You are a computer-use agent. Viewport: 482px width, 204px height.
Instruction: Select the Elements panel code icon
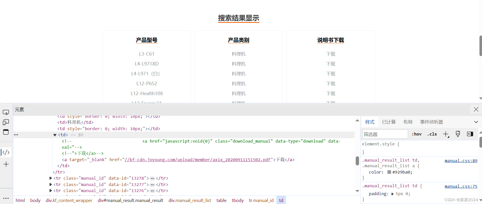coord(6,152)
